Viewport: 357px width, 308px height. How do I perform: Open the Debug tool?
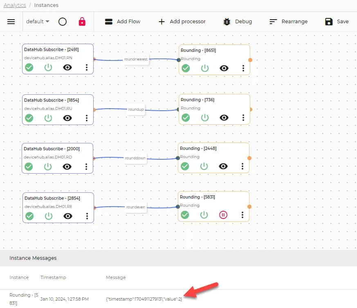click(x=238, y=22)
